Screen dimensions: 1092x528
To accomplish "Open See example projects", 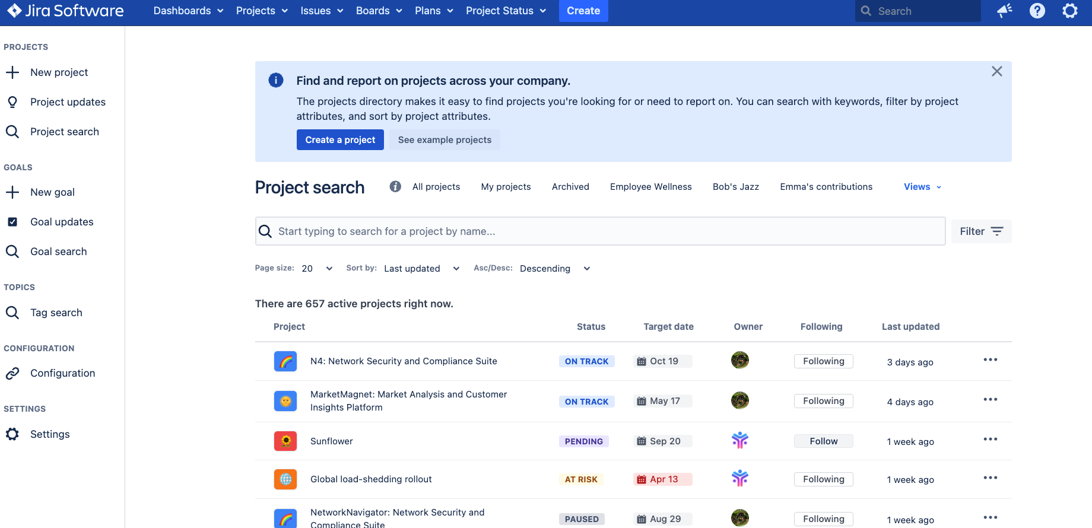I will 445,140.
